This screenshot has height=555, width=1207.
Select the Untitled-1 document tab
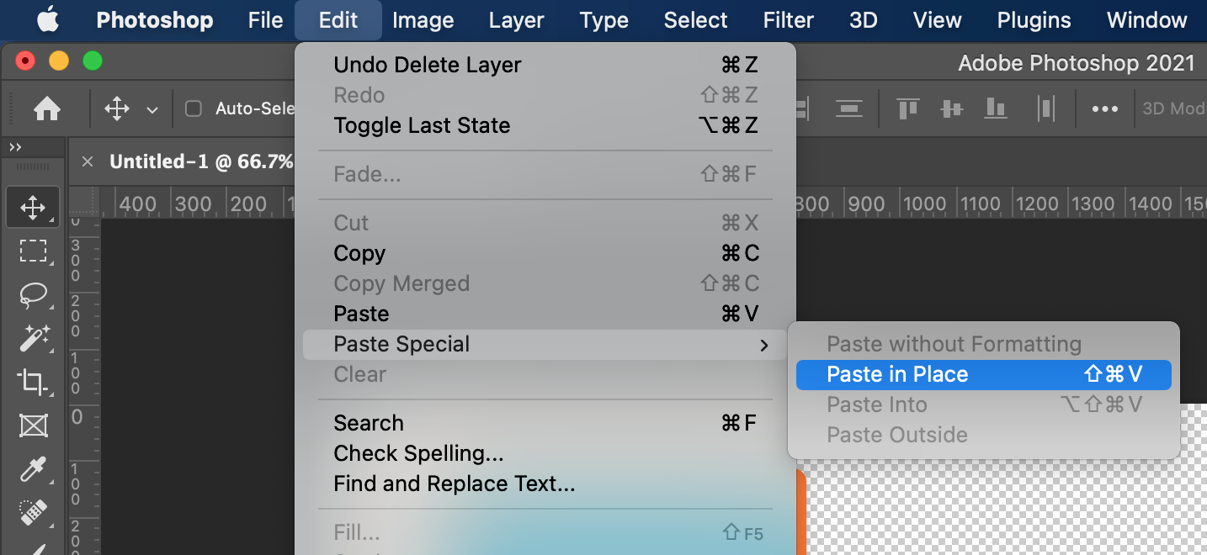[x=201, y=161]
